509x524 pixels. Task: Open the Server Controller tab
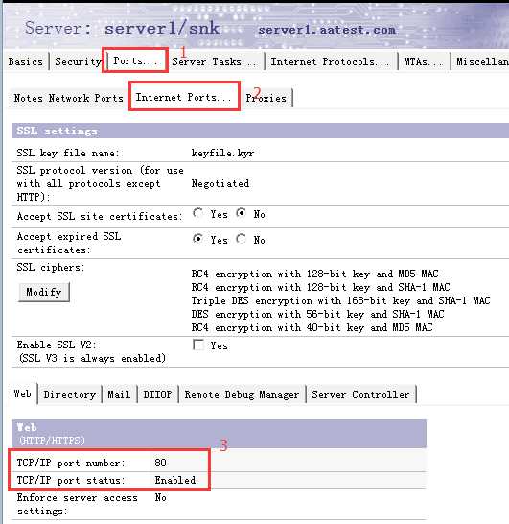pyautogui.click(x=360, y=394)
